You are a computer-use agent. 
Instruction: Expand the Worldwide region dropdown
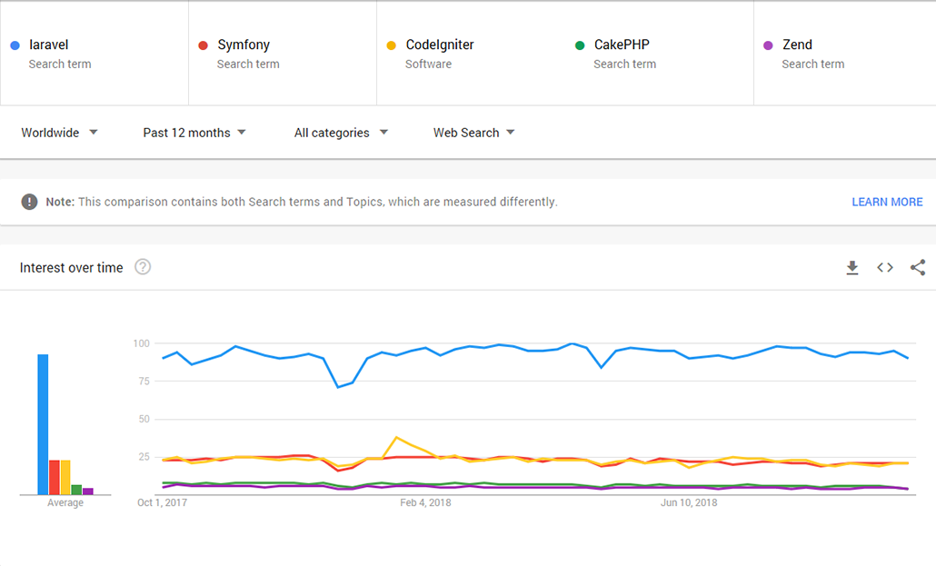pyautogui.click(x=59, y=133)
